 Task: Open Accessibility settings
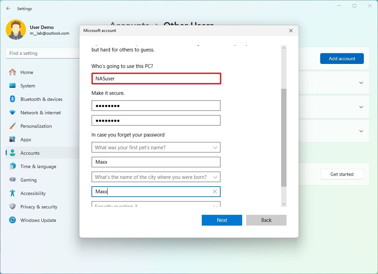(x=33, y=193)
